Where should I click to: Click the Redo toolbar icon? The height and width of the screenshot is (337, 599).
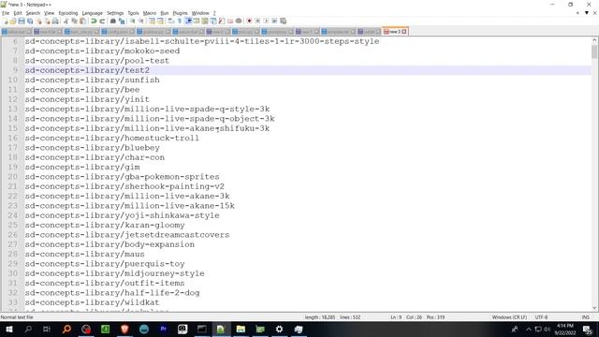[102, 21]
